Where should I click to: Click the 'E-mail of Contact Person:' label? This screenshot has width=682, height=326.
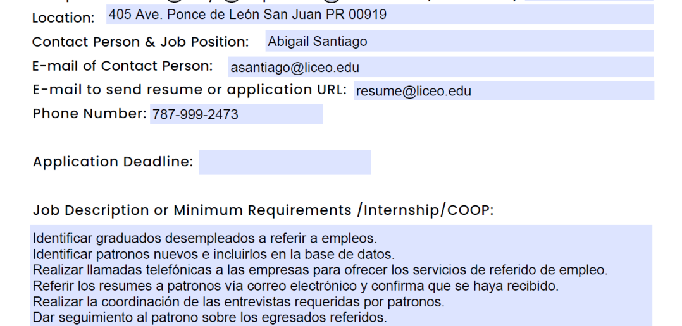pyautogui.click(x=123, y=66)
